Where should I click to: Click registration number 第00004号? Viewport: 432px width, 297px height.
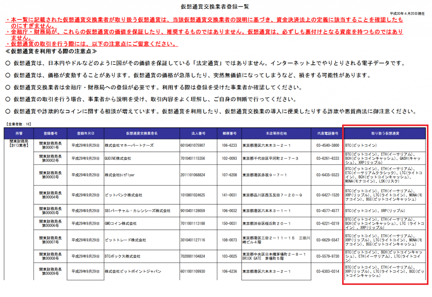[x=51, y=197]
